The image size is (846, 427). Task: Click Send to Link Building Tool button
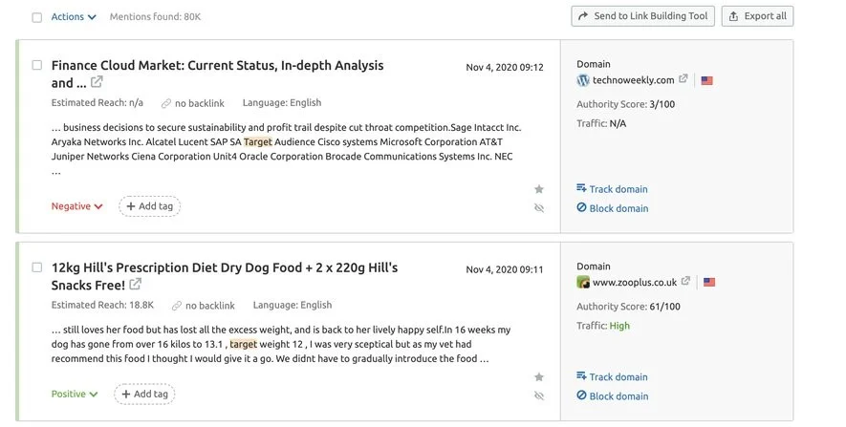click(x=643, y=16)
